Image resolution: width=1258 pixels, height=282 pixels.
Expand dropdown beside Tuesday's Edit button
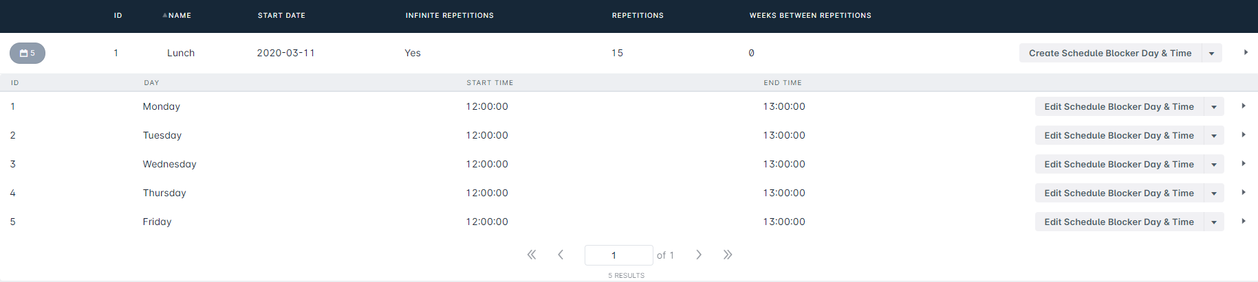pos(1214,135)
